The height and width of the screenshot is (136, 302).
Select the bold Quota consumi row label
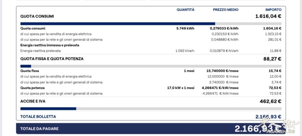click(x=33, y=29)
